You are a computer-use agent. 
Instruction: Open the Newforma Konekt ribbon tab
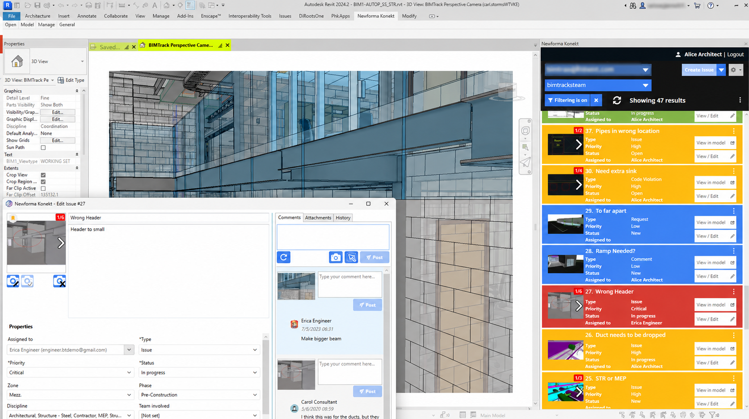point(376,16)
